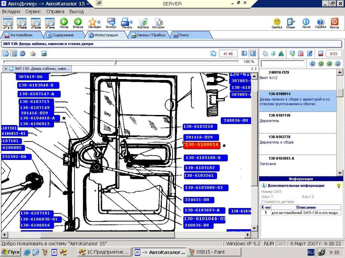This screenshot has width=345, height=258.
Task: Click the copy icon in parts panel toolbar
Action: [265, 53]
